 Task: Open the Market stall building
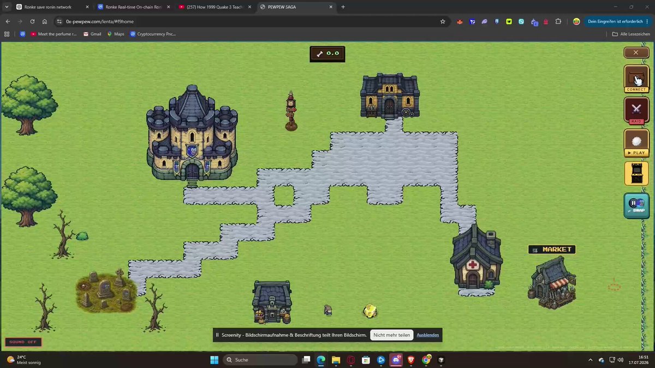552,282
